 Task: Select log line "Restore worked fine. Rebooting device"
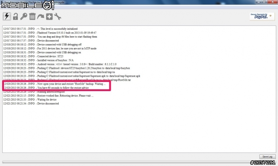click(x=48, y=95)
